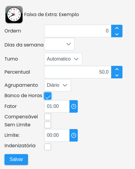Click the Fator time field 01:00
This screenshot has height=169, width=135.
(x=57, y=106)
